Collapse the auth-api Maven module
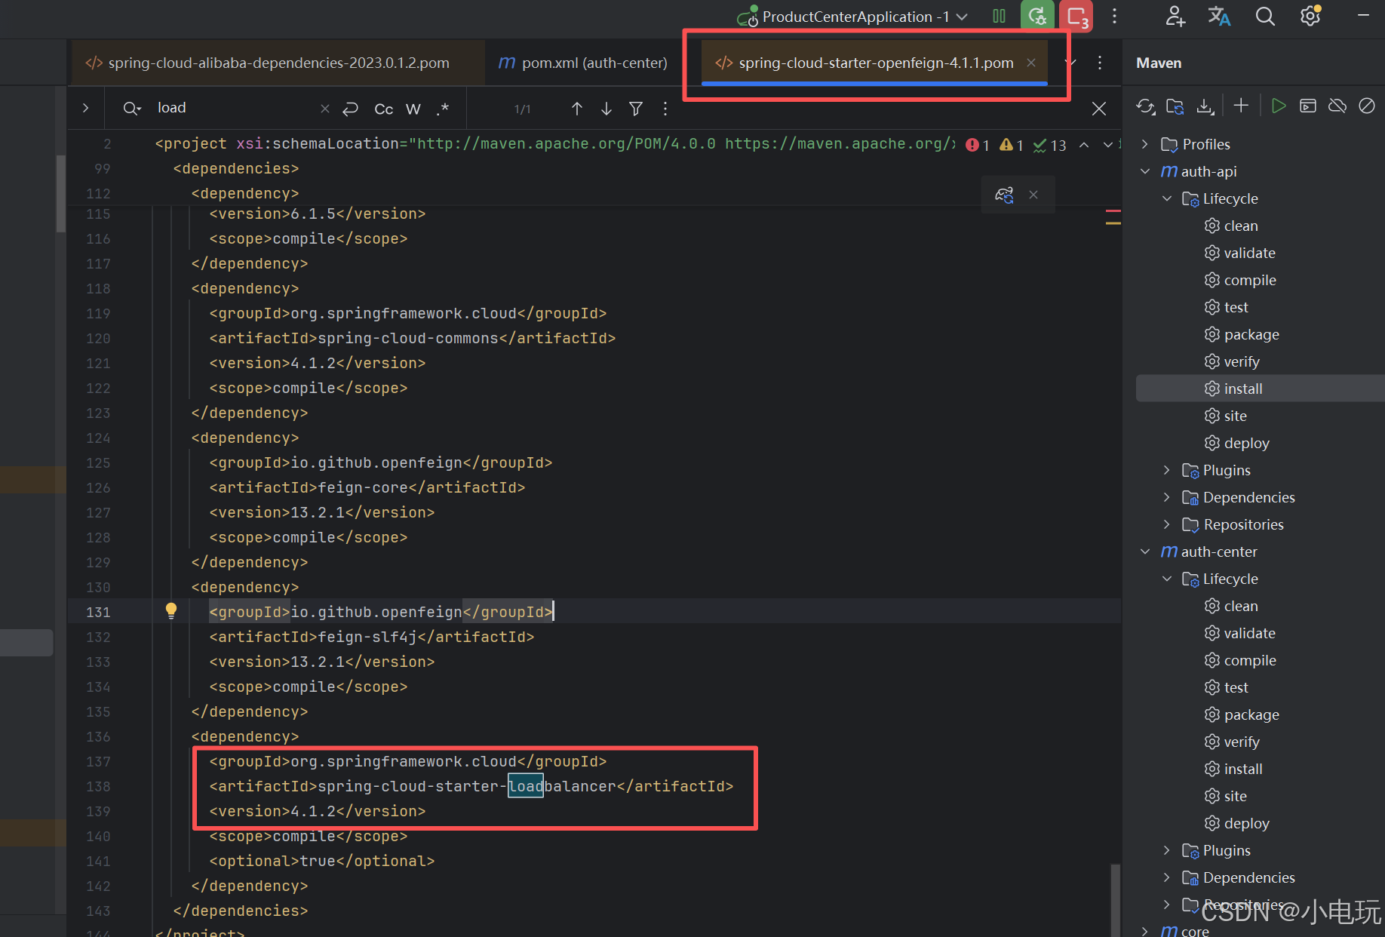This screenshot has height=937, width=1385. [1145, 171]
